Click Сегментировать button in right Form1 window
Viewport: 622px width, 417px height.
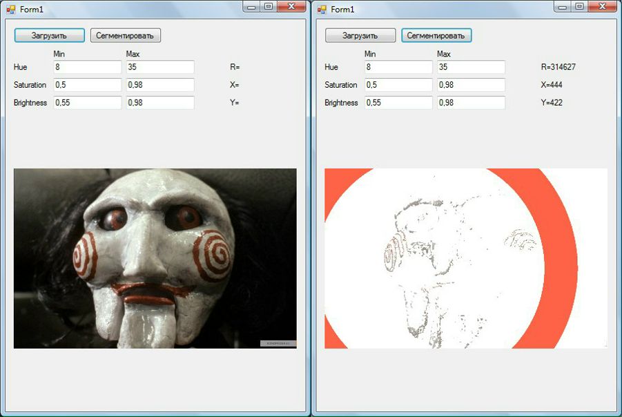[x=436, y=35]
